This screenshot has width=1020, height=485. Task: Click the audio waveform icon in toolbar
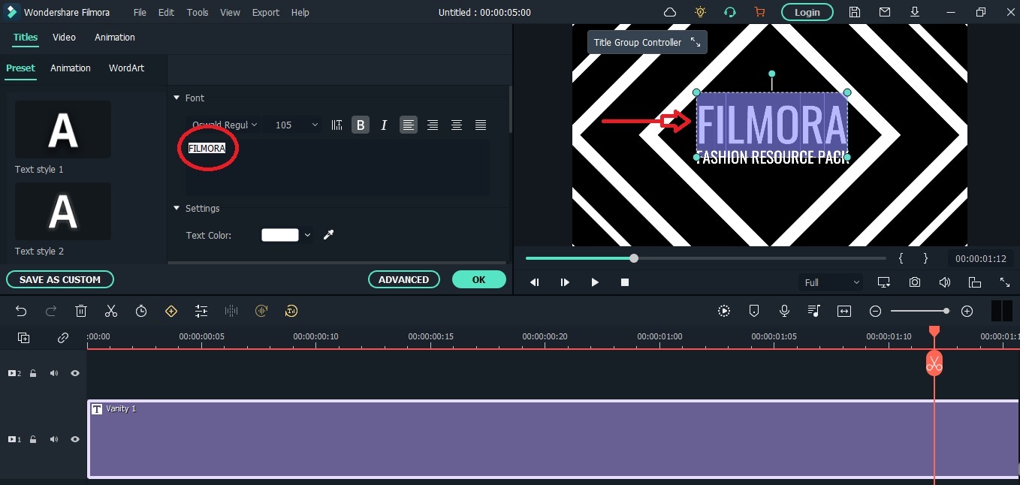(x=231, y=311)
